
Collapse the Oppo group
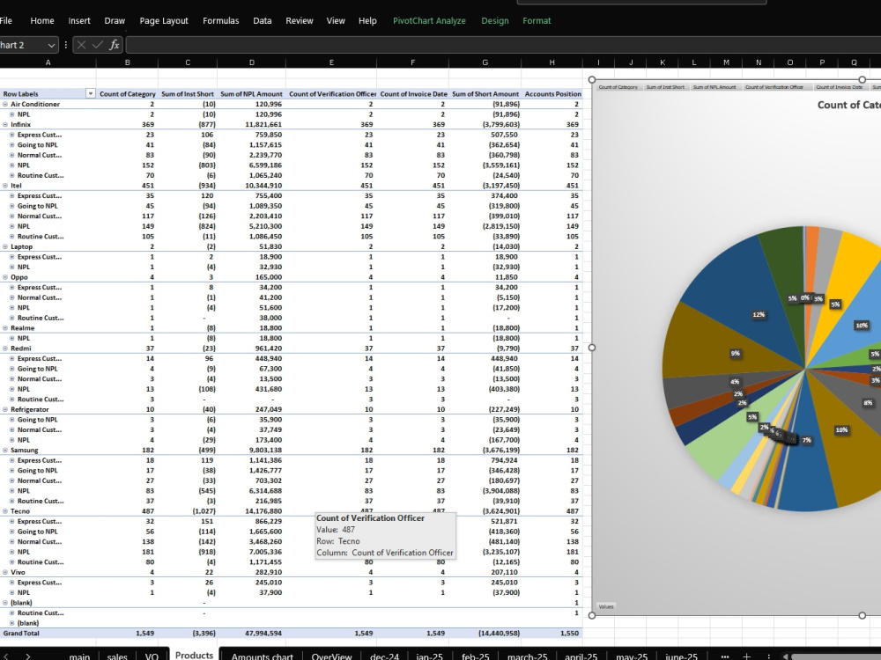tap(5, 276)
